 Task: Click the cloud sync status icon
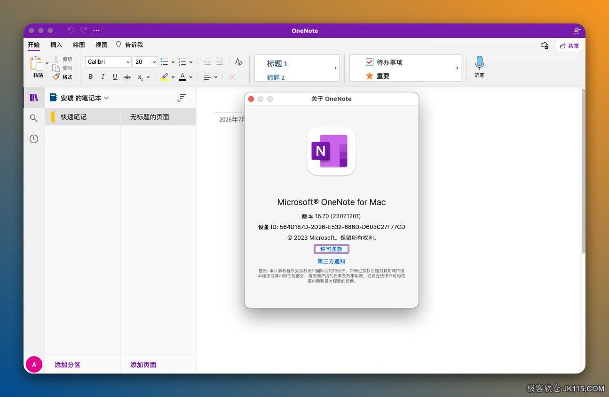[x=545, y=46]
